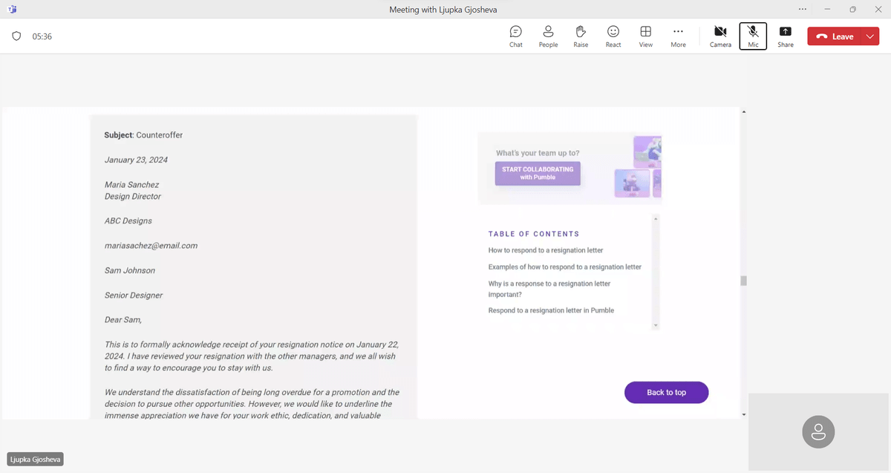Go to 'Respond to a resignation letter in Pumble'

551,310
